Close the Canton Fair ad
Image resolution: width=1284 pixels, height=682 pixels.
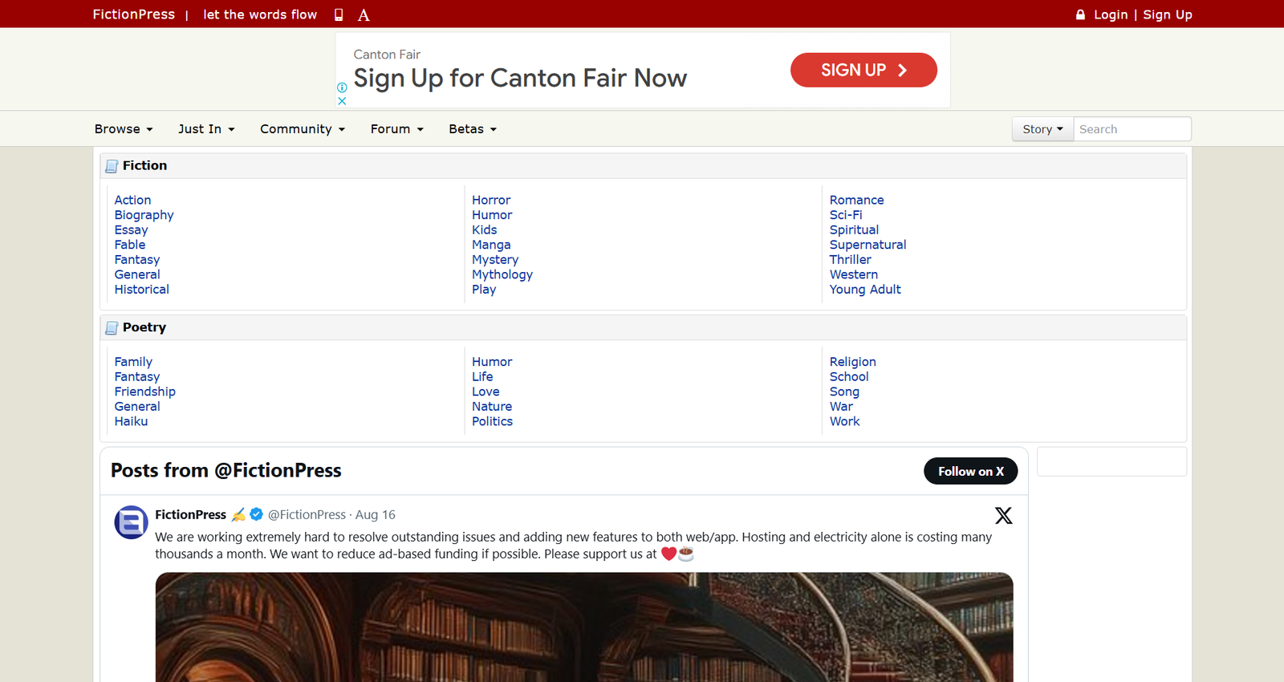click(x=342, y=101)
